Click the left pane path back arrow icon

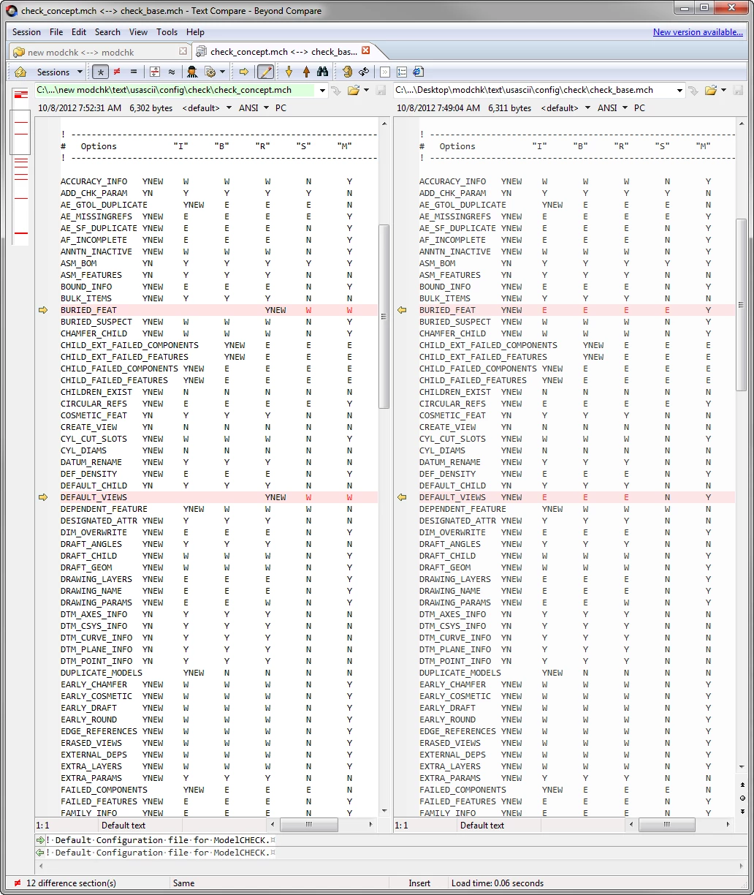336,91
